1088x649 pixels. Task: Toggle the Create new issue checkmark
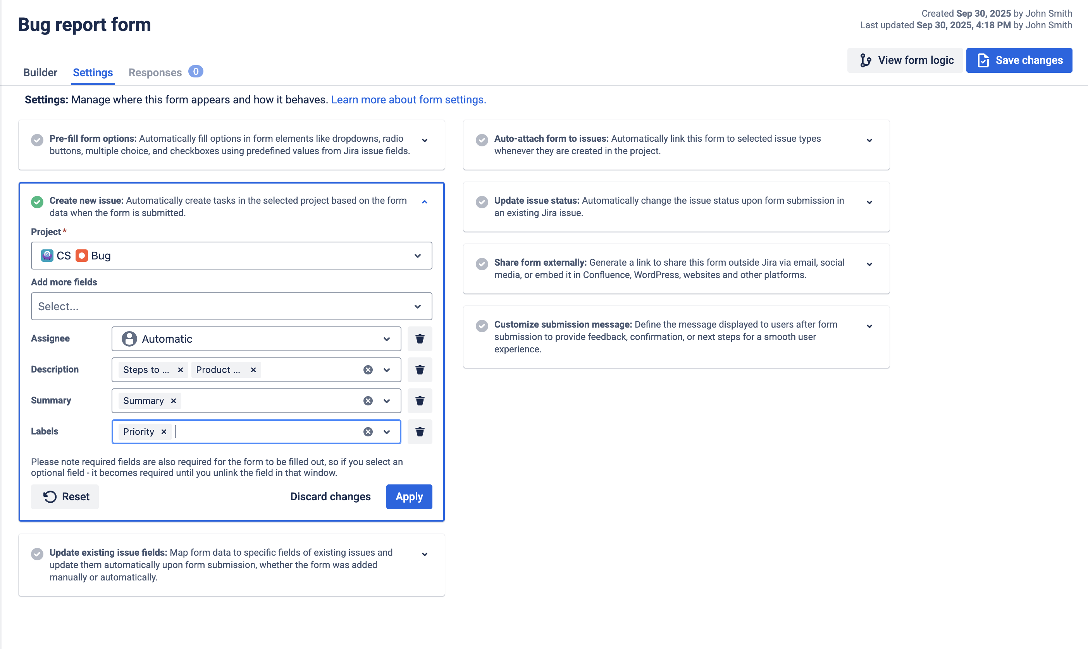pos(37,202)
